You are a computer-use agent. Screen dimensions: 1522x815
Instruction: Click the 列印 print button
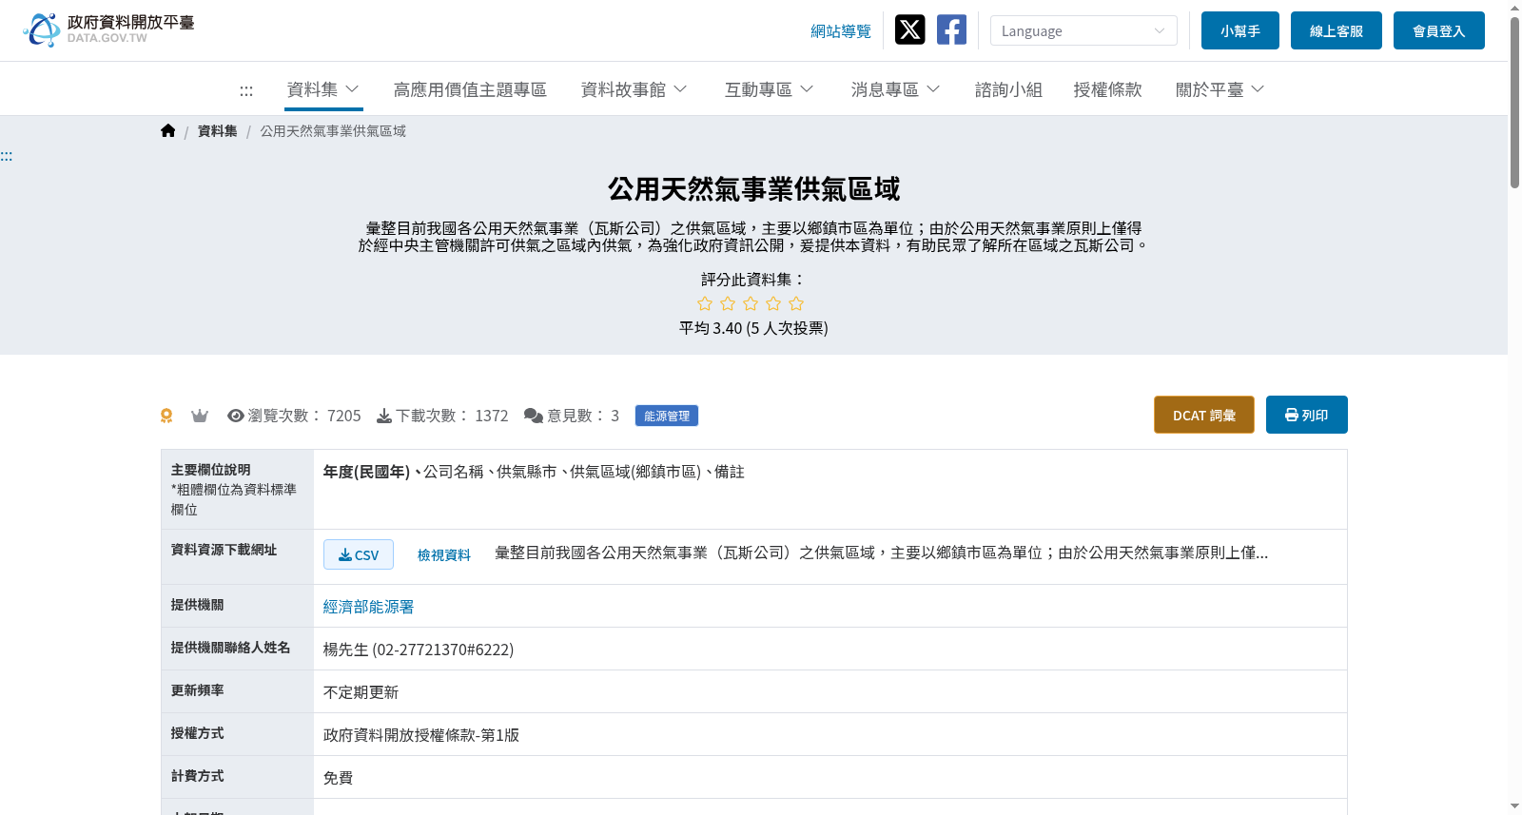[x=1307, y=415]
